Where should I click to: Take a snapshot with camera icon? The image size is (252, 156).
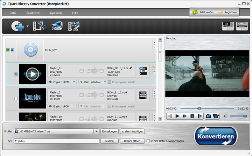(209, 116)
